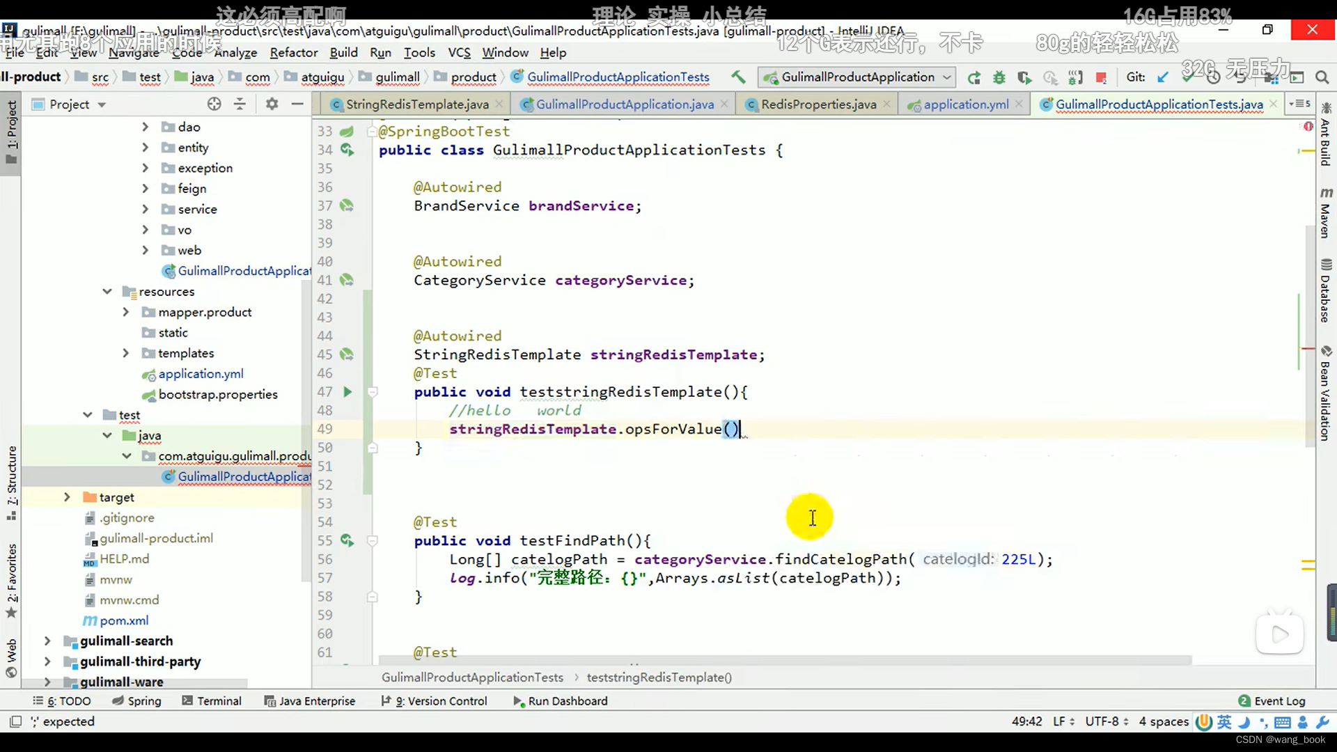Open the Database tool window
Viewport: 1337px width, 752px height.
(x=1326, y=290)
